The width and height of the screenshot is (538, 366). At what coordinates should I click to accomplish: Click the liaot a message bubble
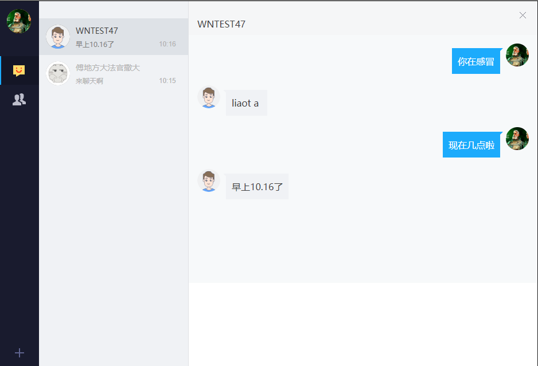click(x=247, y=103)
